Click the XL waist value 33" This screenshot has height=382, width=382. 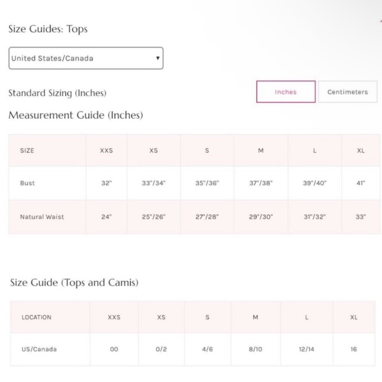click(x=361, y=217)
